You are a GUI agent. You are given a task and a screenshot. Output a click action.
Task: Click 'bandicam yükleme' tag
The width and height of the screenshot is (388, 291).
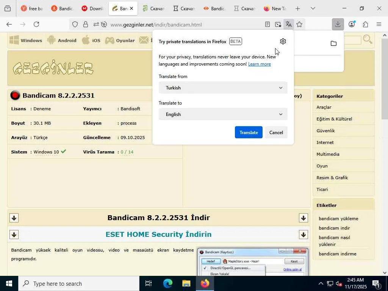338,219
